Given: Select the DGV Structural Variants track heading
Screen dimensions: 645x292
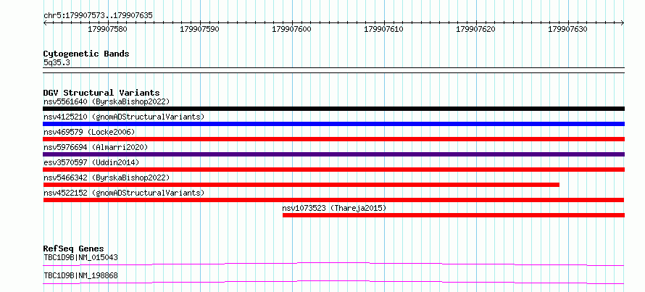Looking at the screenshot, I should point(101,93).
